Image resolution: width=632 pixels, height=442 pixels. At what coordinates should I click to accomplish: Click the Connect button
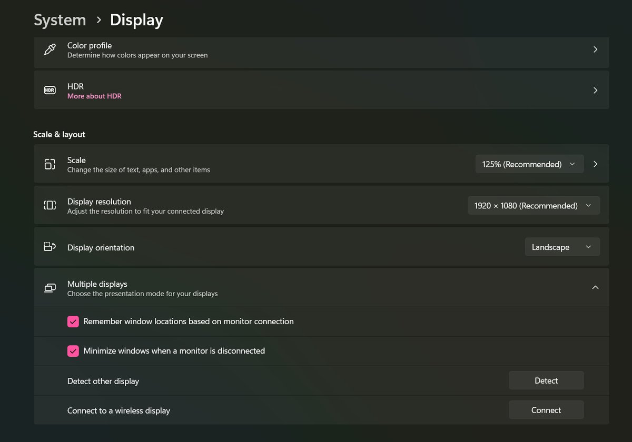pyautogui.click(x=546, y=410)
